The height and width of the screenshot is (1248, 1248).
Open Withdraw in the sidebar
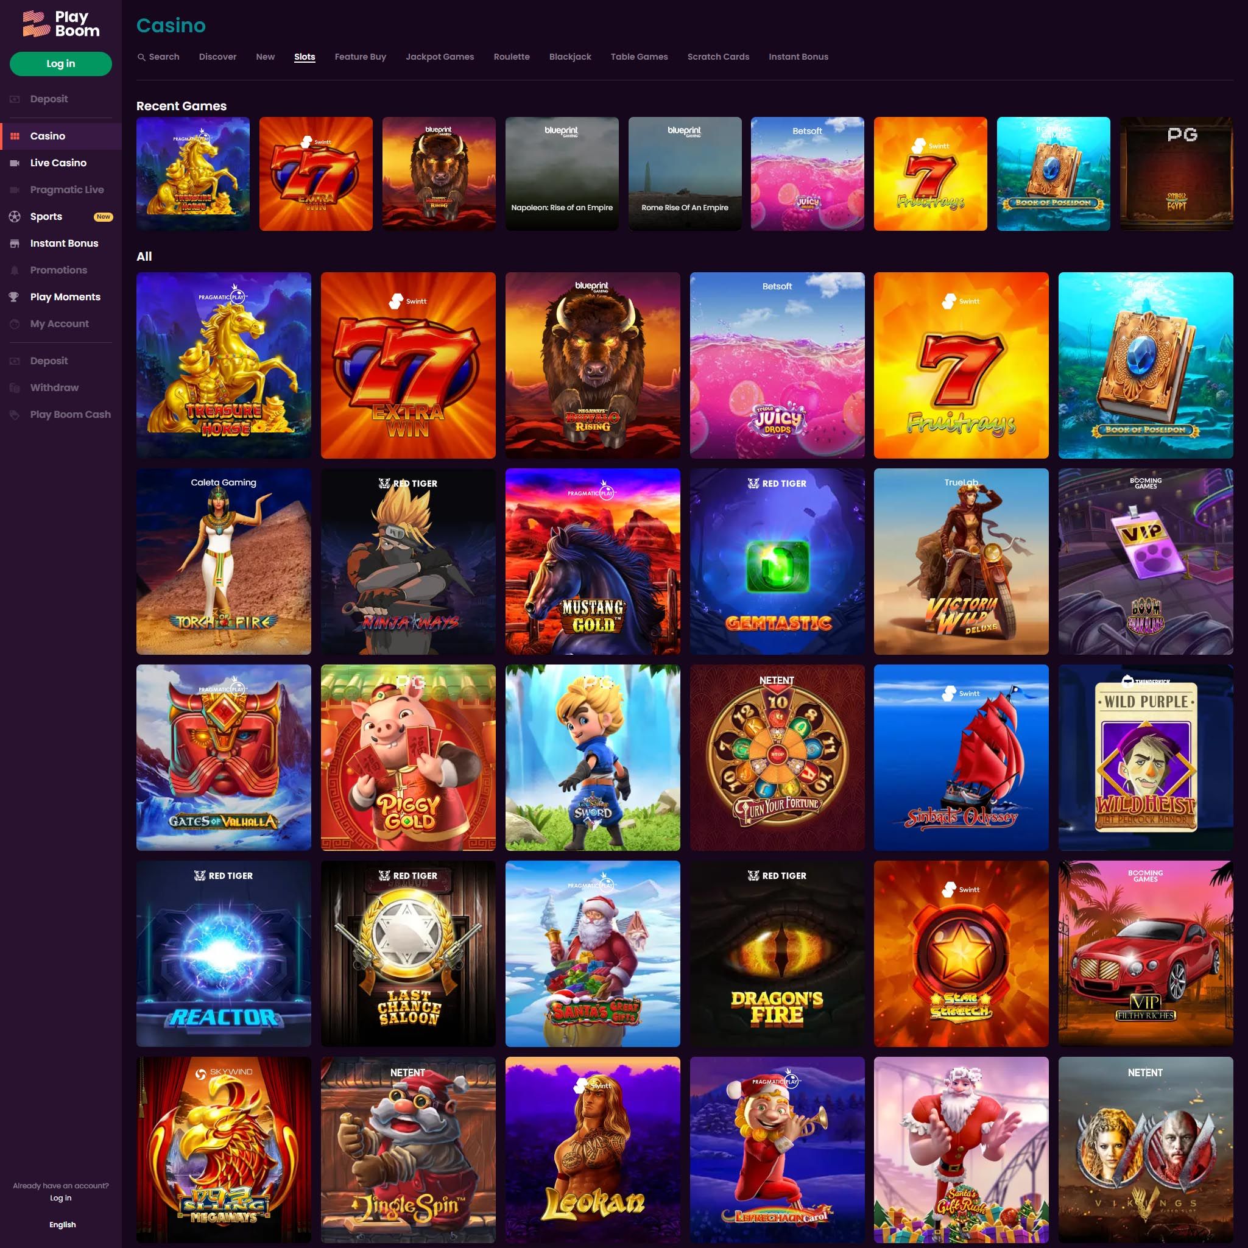click(54, 387)
